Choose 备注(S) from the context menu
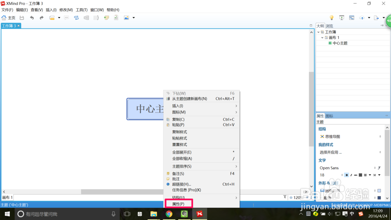This screenshot has width=391, height=220. (201, 173)
